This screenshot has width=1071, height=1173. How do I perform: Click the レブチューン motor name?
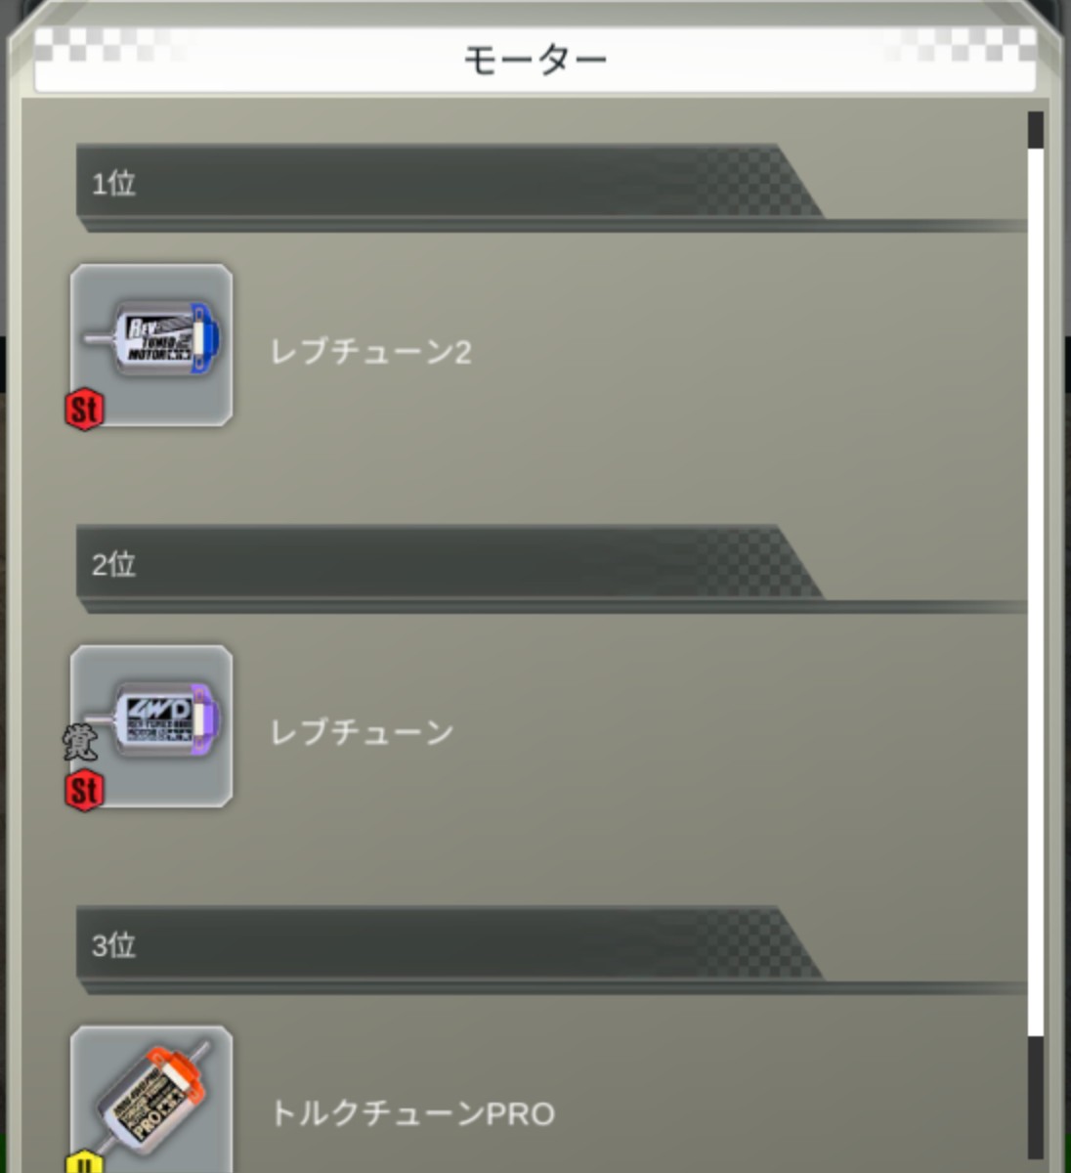coord(362,732)
